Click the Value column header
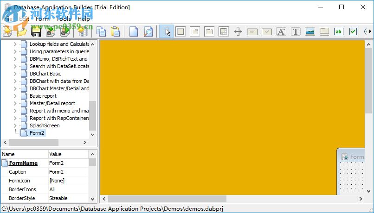Viewport: 374px width, 213px height. (69, 154)
